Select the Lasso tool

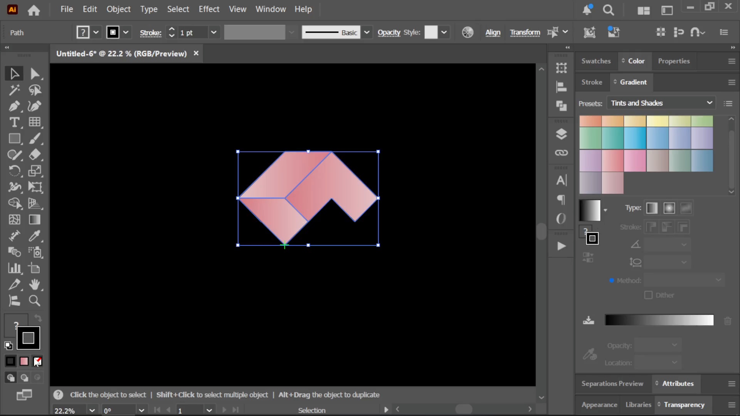coord(35,90)
